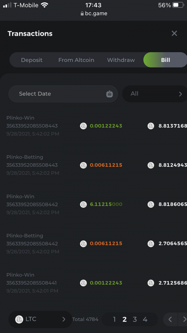Jump to page 3 of transactions

(x=135, y=319)
